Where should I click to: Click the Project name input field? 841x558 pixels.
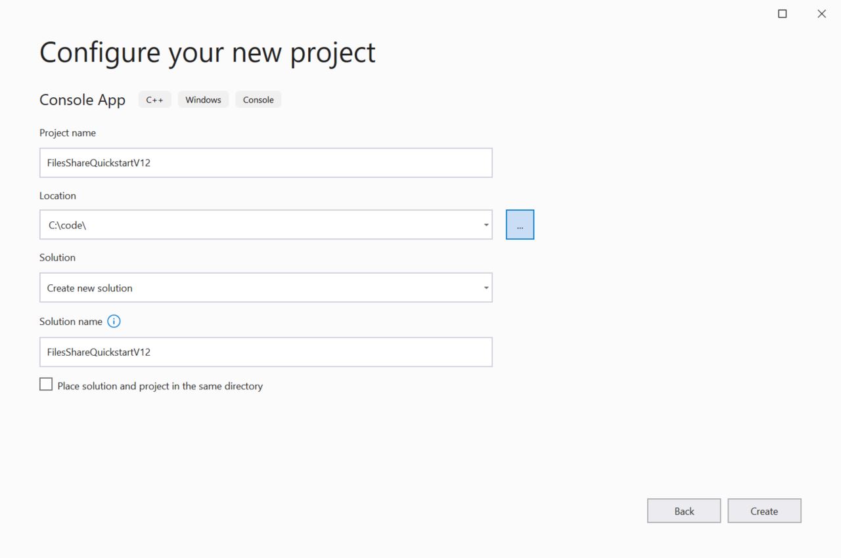(x=265, y=162)
